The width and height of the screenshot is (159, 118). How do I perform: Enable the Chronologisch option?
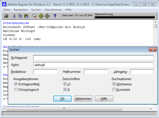coord(16,90)
